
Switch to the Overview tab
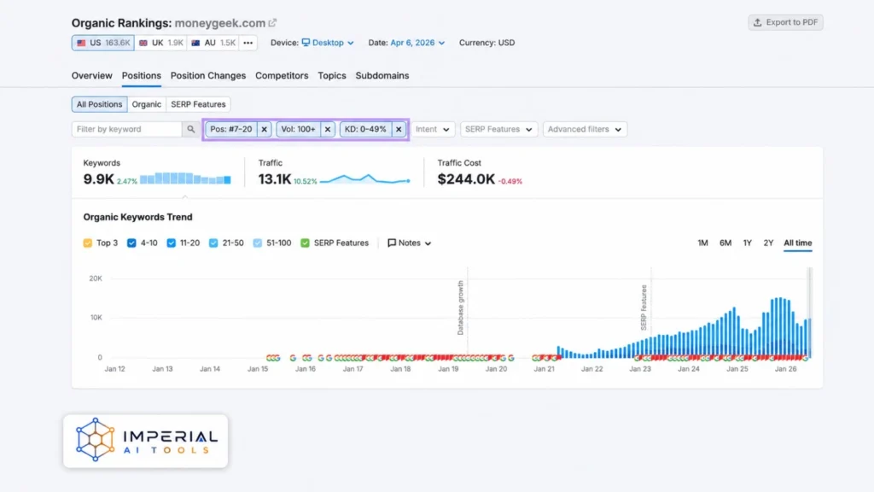click(92, 76)
